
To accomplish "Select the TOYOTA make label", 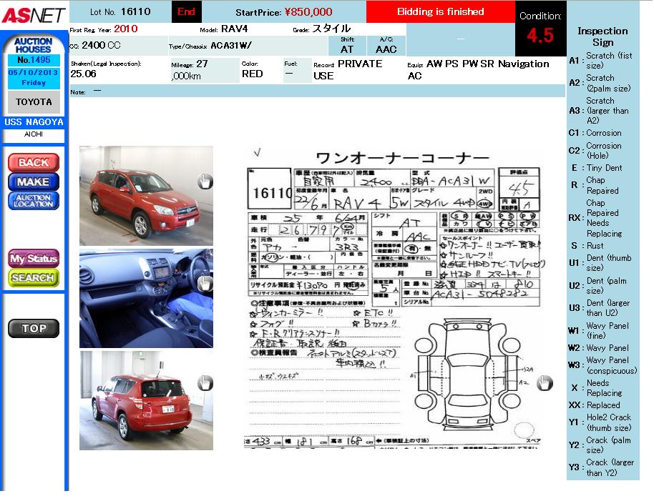I will click(x=34, y=102).
